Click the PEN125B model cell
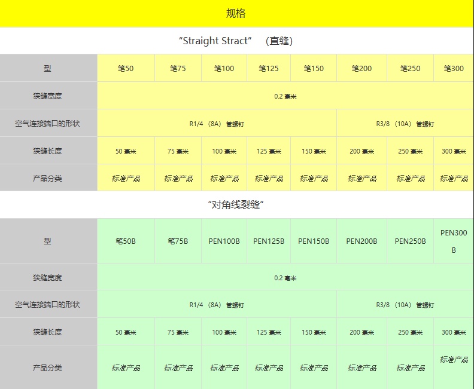The image size is (474, 389). (269, 241)
